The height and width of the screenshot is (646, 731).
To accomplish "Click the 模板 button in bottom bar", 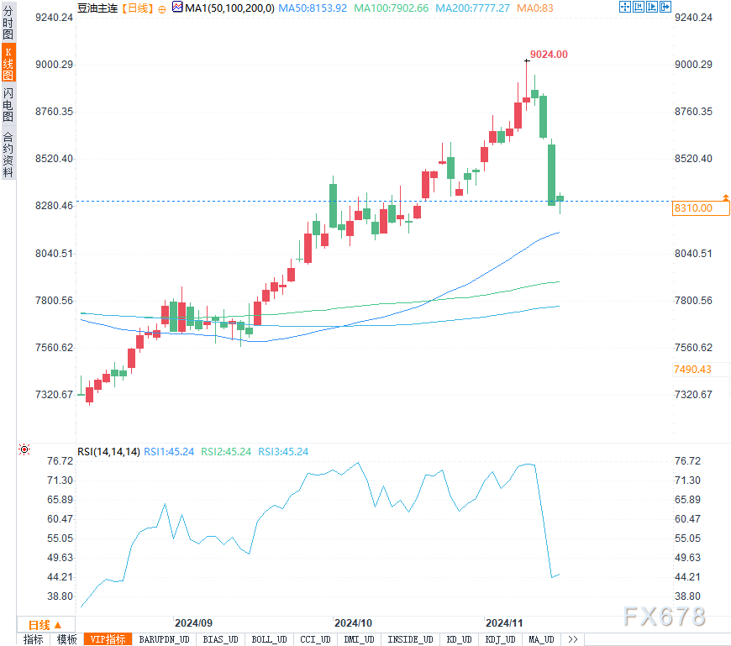I will click(66, 639).
